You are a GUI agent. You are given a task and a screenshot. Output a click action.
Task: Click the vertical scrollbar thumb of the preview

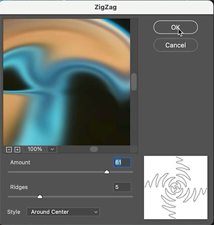click(134, 82)
